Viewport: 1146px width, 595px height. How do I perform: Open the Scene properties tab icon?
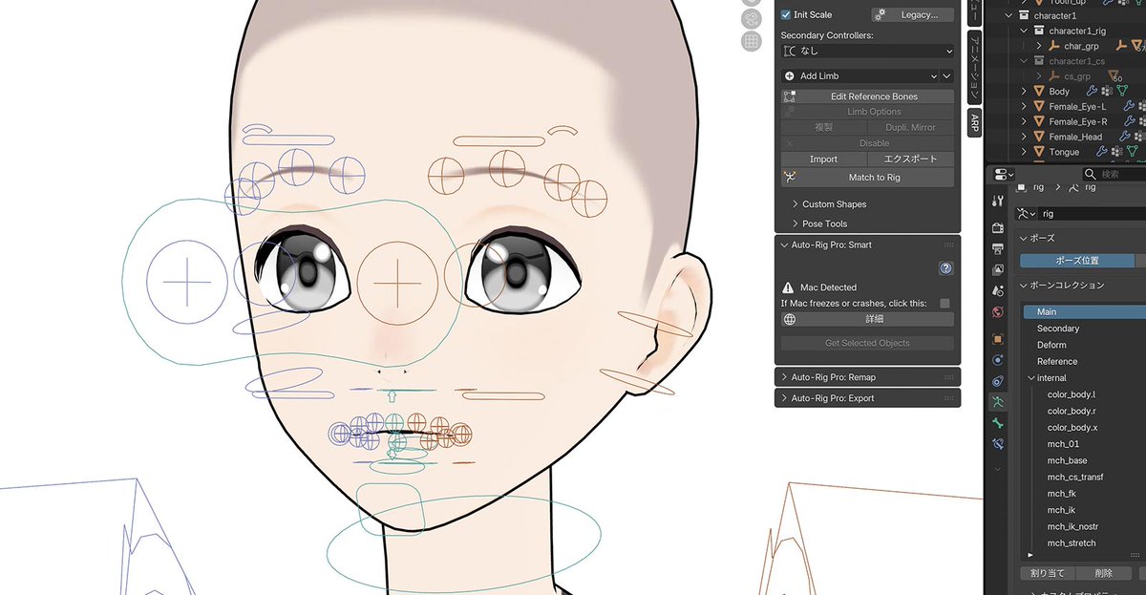coord(998,290)
